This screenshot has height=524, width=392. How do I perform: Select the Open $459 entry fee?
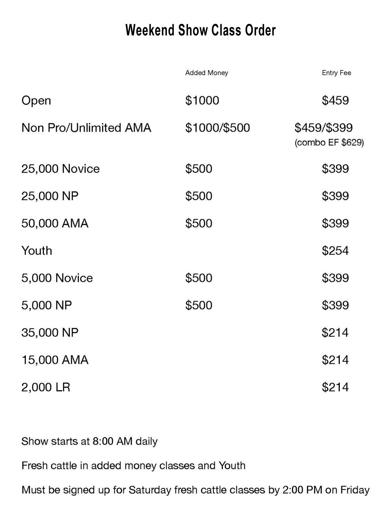click(335, 101)
